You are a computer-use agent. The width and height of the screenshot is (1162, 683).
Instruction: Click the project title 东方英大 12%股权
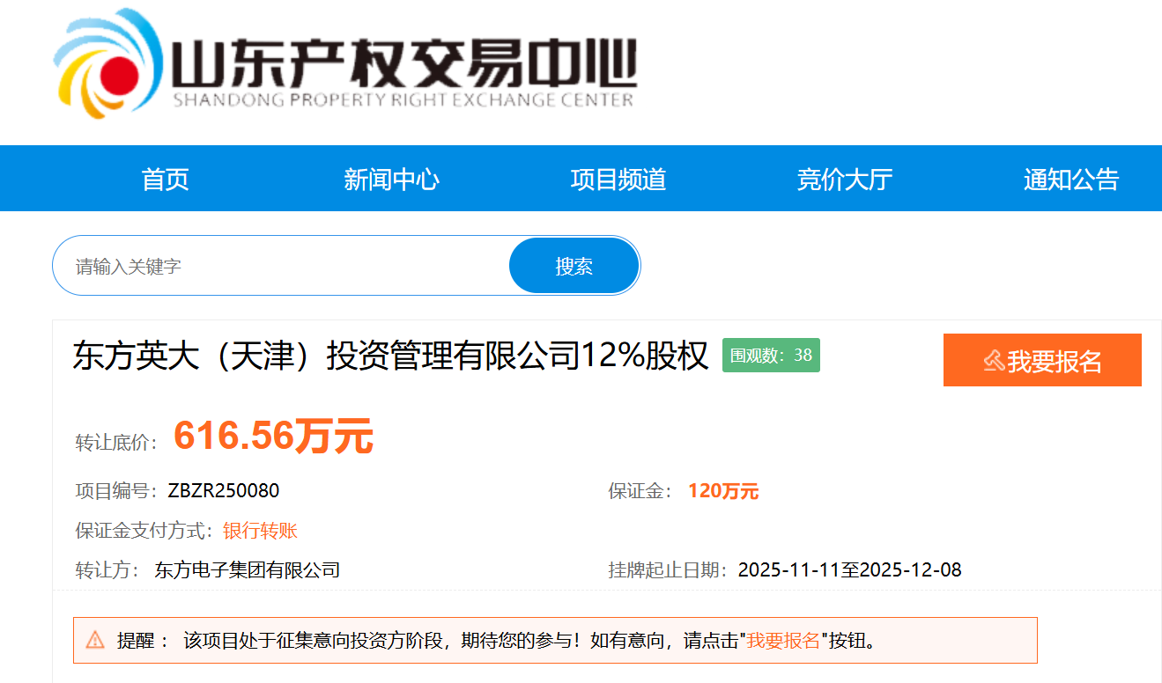pyautogui.click(x=390, y=356)
